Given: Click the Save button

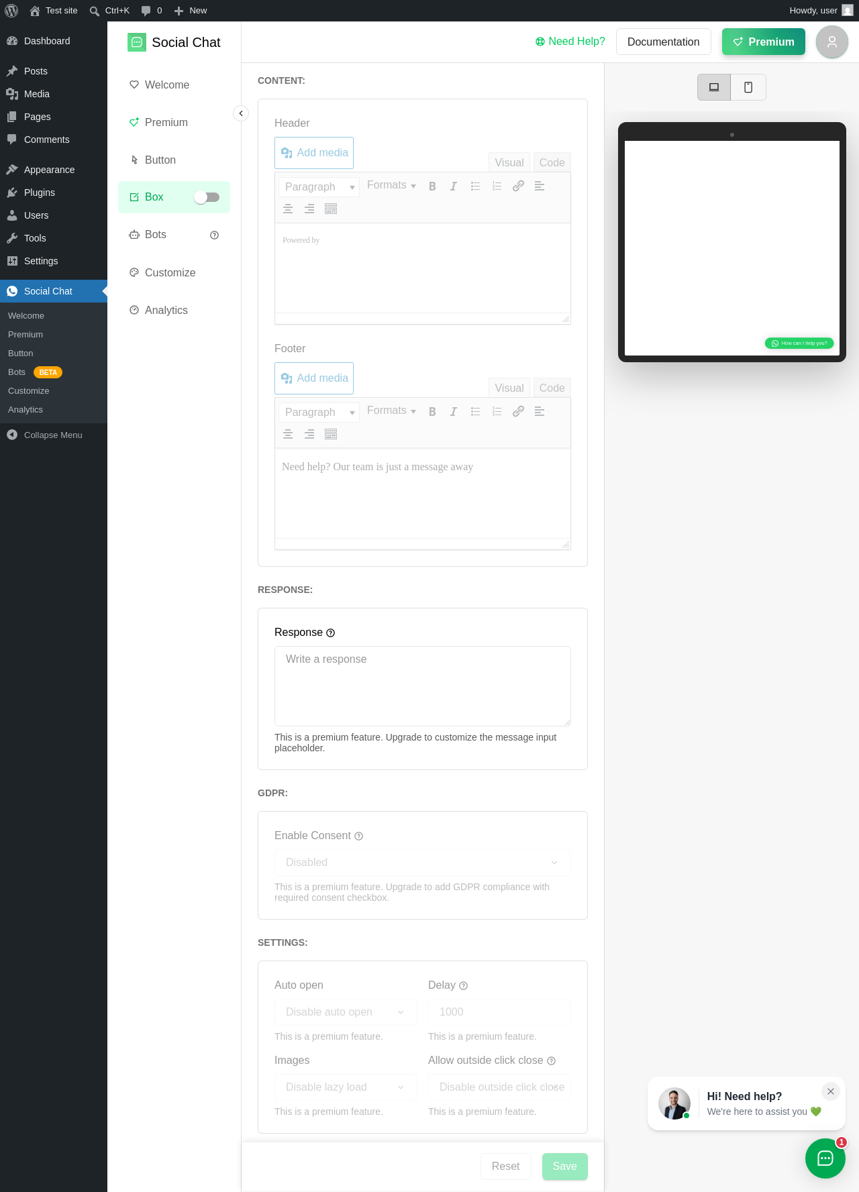Looking at the screenshot, I should tap(565, 1167).
